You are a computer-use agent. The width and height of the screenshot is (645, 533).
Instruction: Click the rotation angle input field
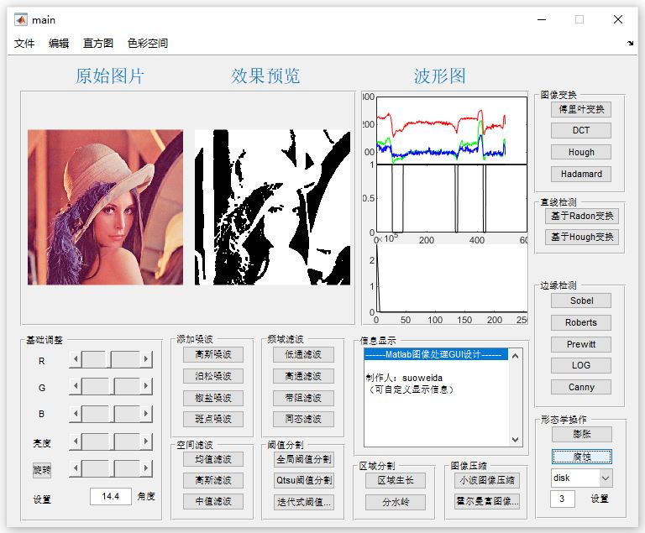click(111, 496)
